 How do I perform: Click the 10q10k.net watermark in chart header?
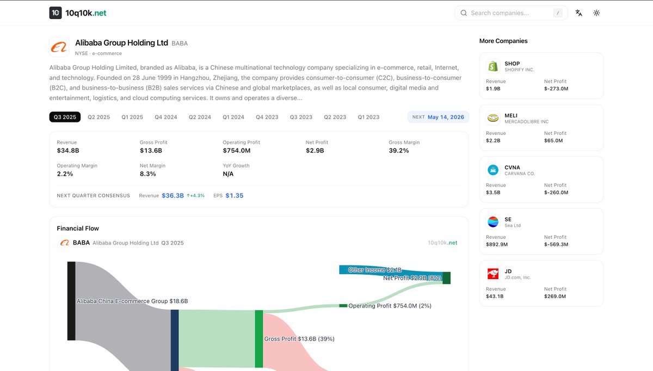(443, 243)
